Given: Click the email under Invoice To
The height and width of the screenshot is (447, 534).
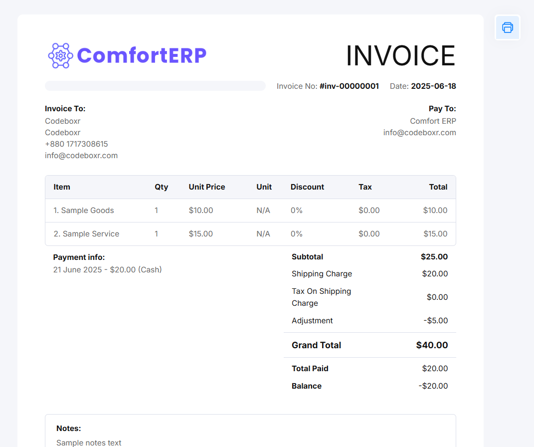Looking at the screenshot, I should click(x=81, y=156).
